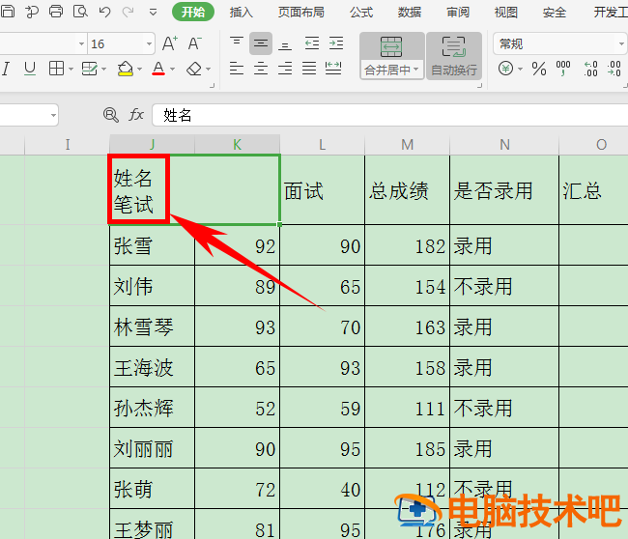Image resolution: width=628 pixels, height=539 pixels.
Task: Increase decimal places
Action: click(x=590, y=69)
